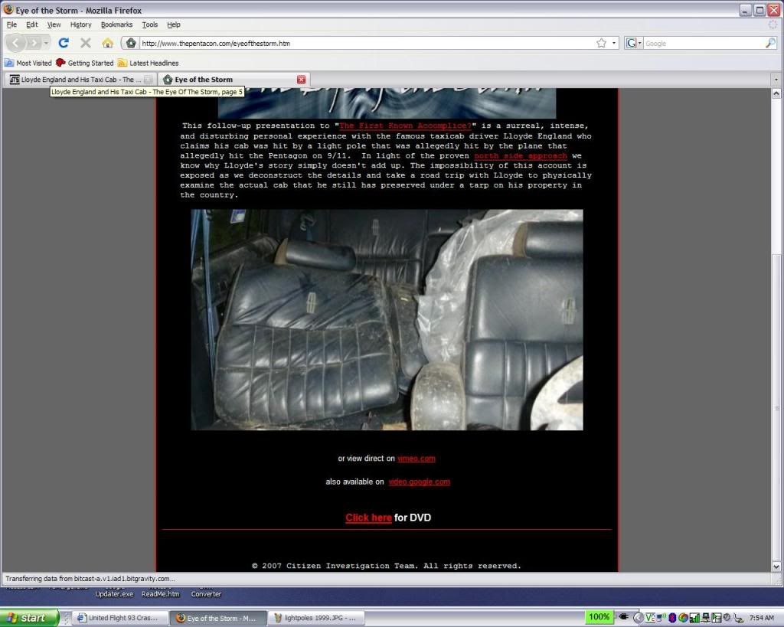Click the search magnifier icon

(x=770, y=44)
